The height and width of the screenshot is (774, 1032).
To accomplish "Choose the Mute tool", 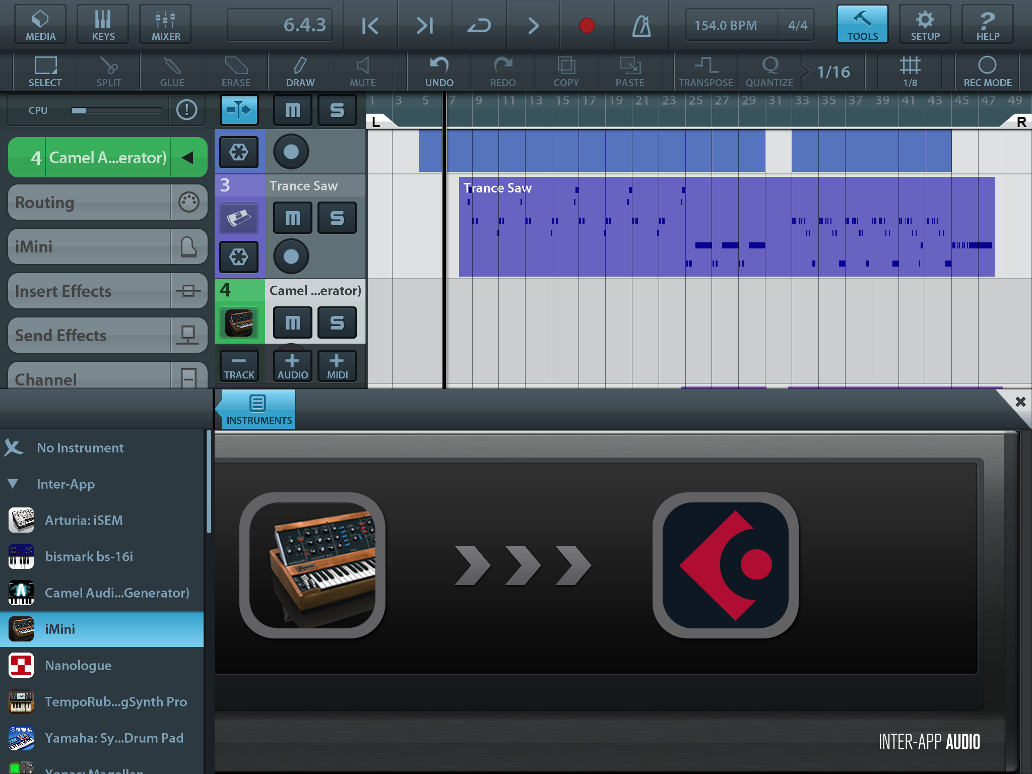I will pyautogui.click(x=363, y=72).
